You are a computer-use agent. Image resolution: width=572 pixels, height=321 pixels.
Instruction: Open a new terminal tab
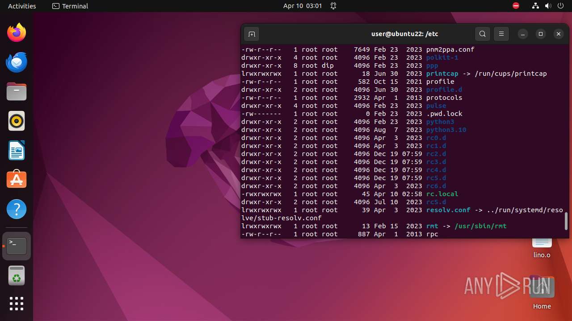pyautogui.click(x=252, y=34)
